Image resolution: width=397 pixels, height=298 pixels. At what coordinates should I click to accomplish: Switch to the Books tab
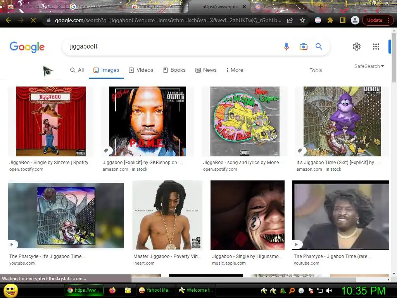coord(174,70)
